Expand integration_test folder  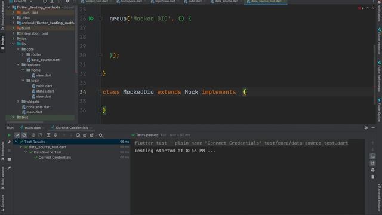click(13, 33)
